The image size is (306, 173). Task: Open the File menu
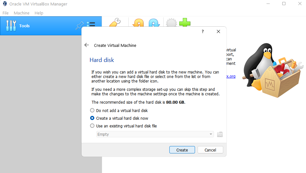coord(5,13)
